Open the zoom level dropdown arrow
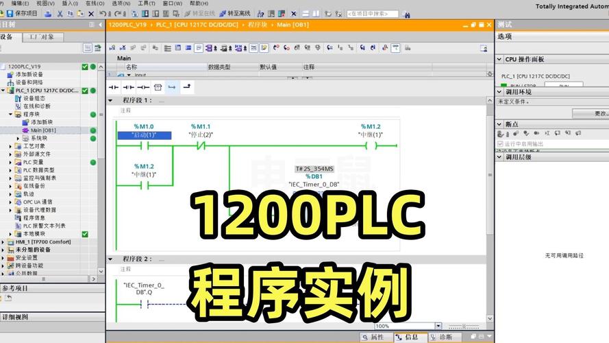This screenshot has width=609, height=343. click(438, 326)
